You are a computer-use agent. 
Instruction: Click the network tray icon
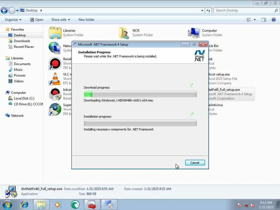point(246,205)
